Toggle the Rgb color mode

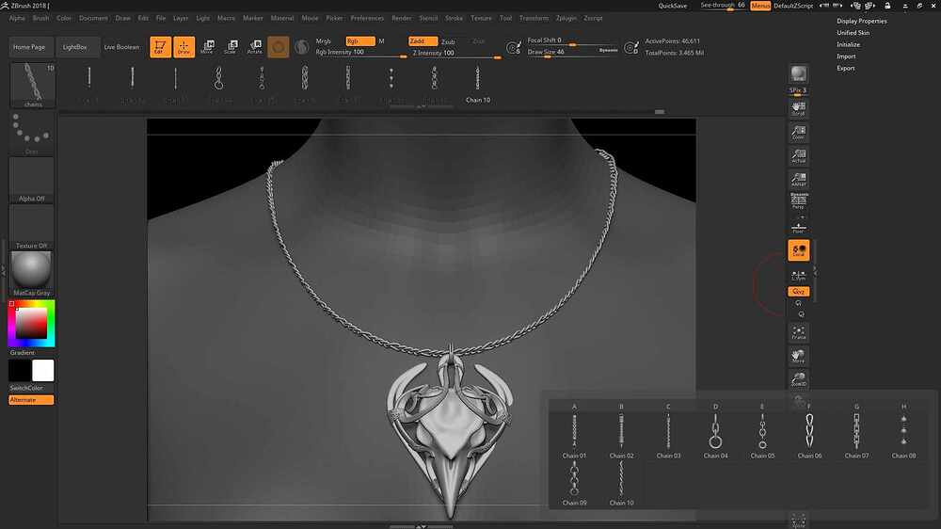tap(360, 40)
